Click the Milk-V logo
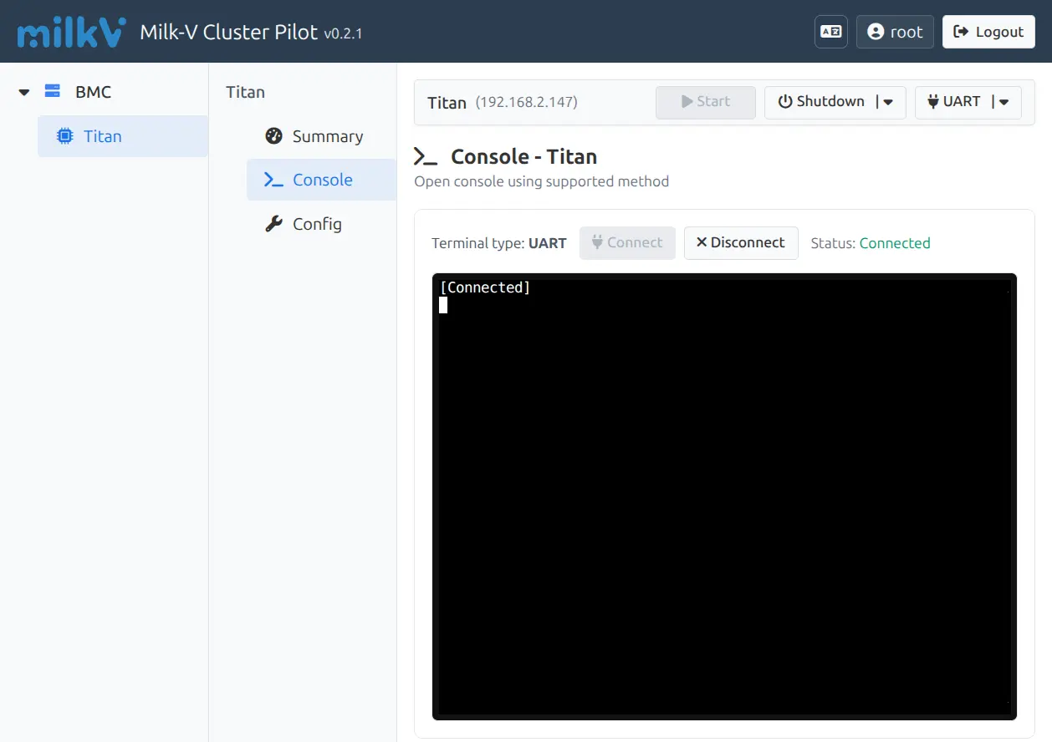The width and height of the screenshot is (1052, 742). (x=71, y=32)
